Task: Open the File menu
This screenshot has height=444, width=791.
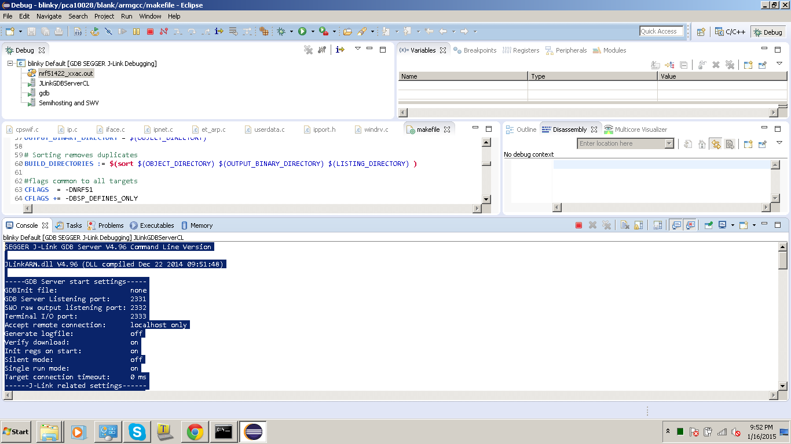Action: pyautogui.click(x=8, y=16)
